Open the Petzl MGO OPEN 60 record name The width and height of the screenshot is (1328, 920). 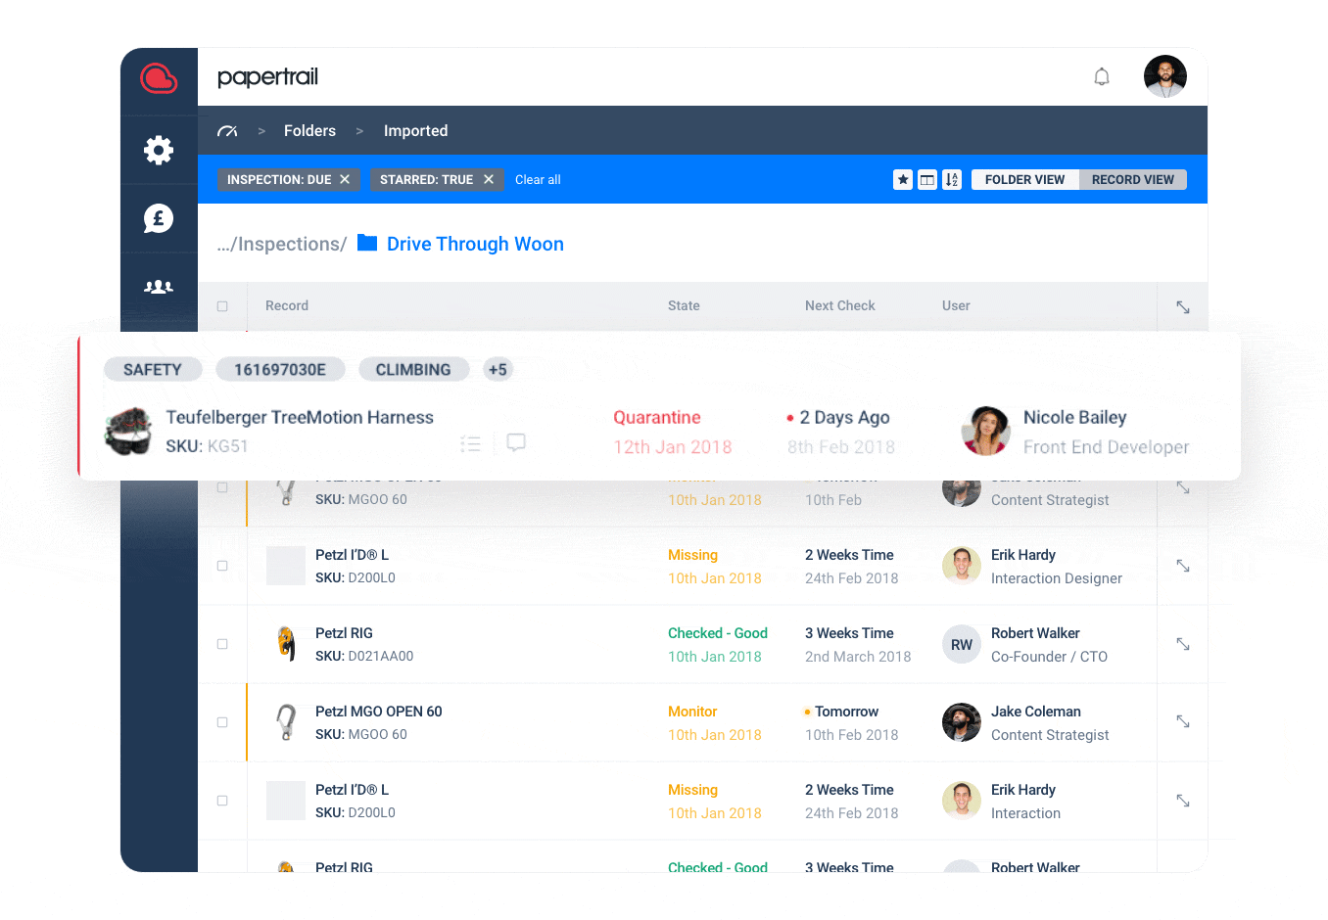click(x=379, y=712)
